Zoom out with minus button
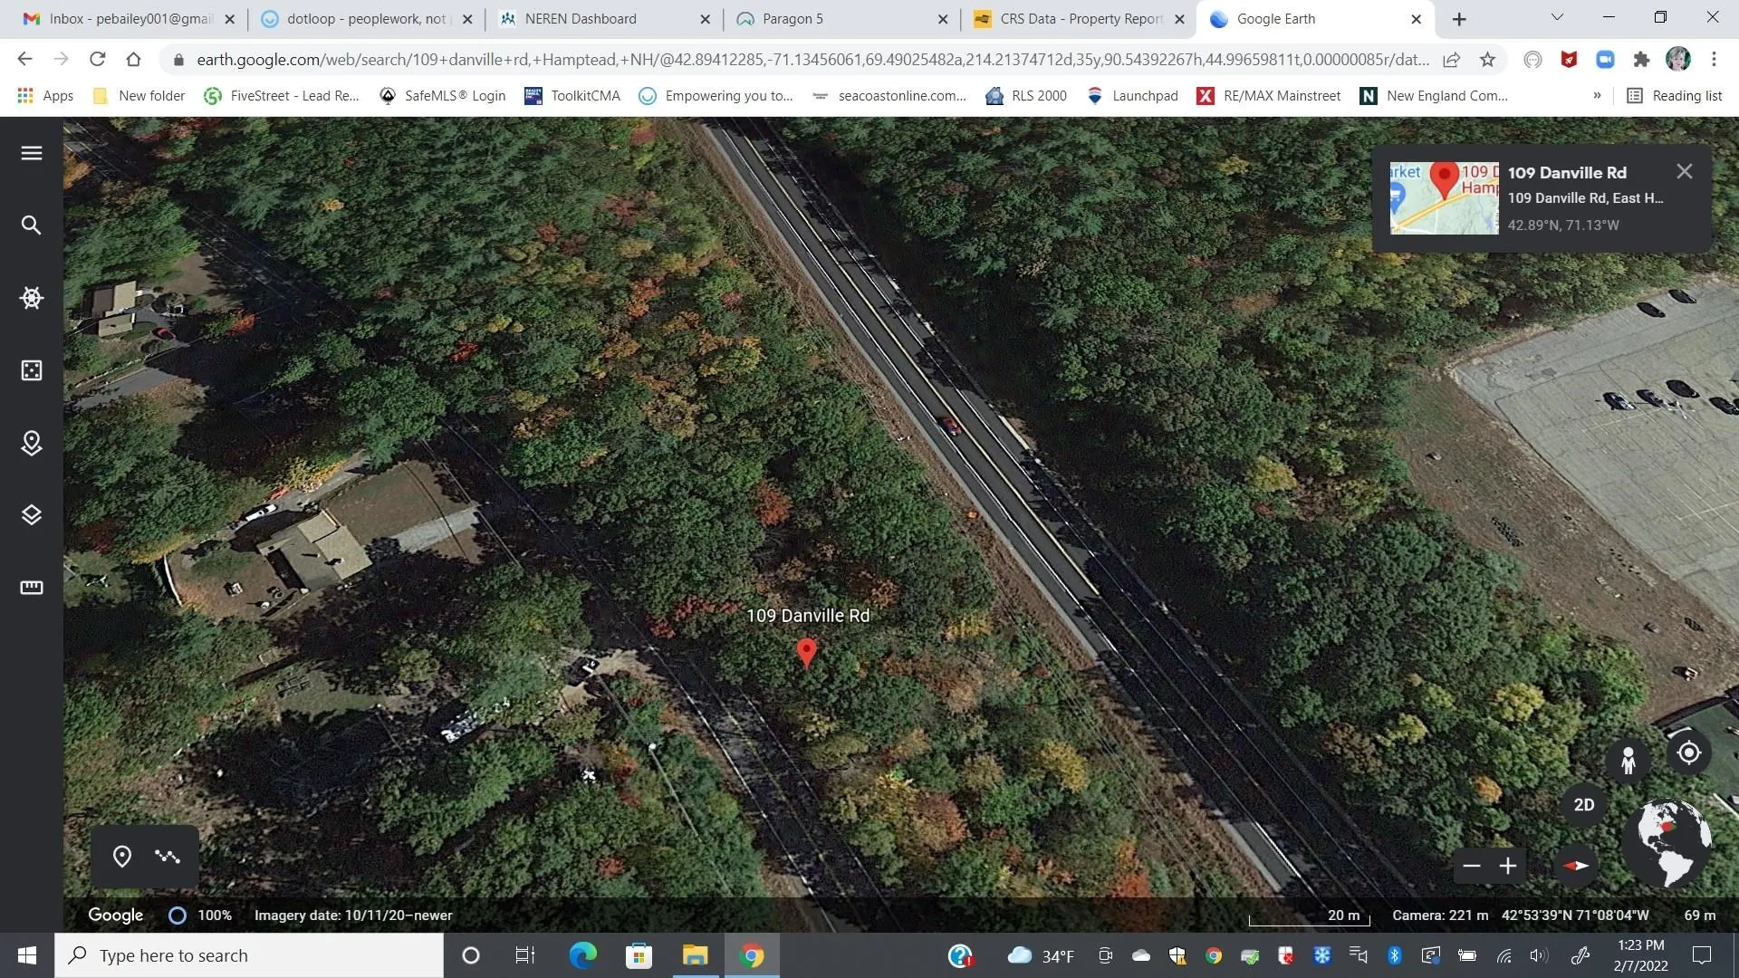Image resolution: width=1739 pixels, height=978 pixels. pos(1472,867)
